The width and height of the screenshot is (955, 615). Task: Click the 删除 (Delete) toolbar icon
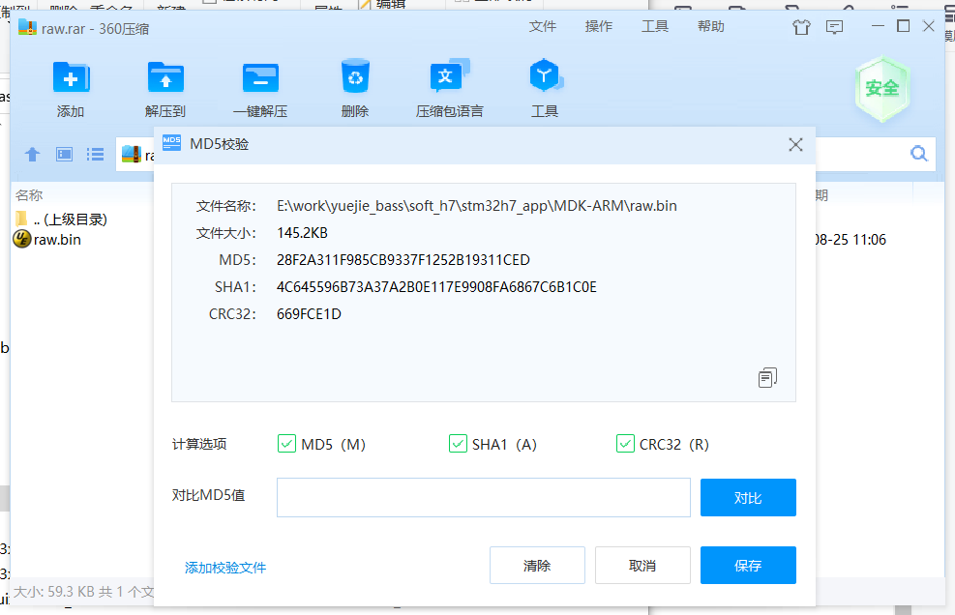[x=355, y=86]
